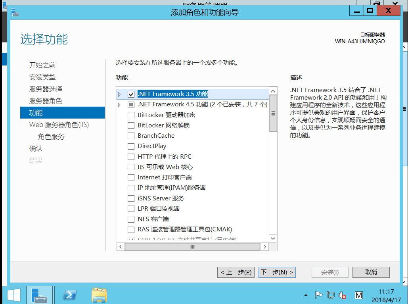This screenshot has height=304, width=408.
Task: Select BranchCache feature label
Action: point(156,136)
